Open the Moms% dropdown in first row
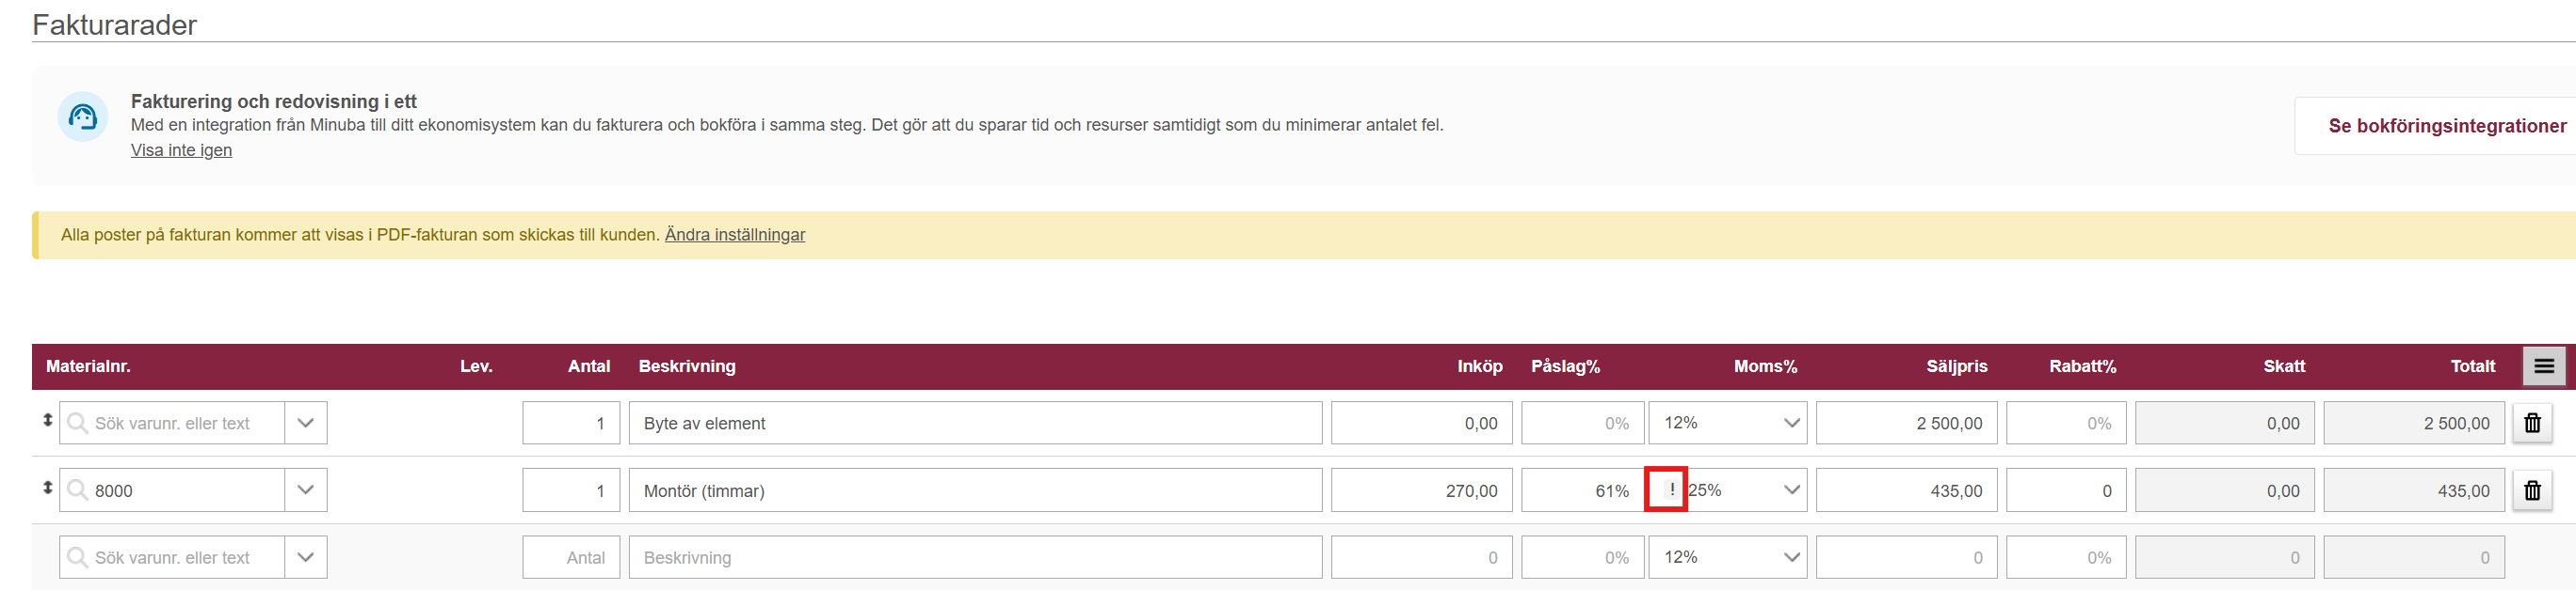2576x590 pixels. (x=1728, y=424)
